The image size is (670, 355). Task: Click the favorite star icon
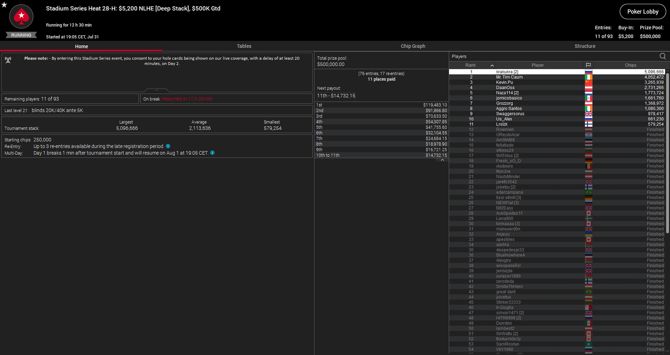(x=4, y=5)
